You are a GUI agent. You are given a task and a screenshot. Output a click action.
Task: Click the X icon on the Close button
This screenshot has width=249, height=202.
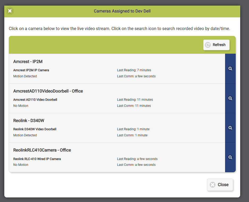click(x=212, y=185)
